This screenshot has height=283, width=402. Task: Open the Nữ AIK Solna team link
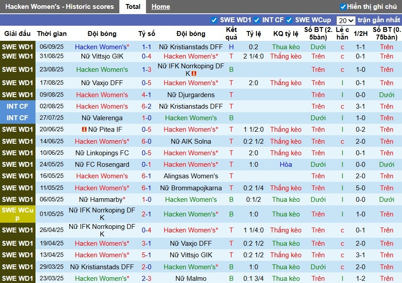coord(191,141)
